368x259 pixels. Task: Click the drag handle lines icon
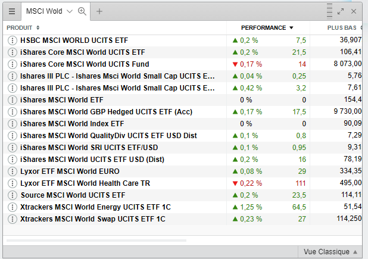(x=329, y=11)
